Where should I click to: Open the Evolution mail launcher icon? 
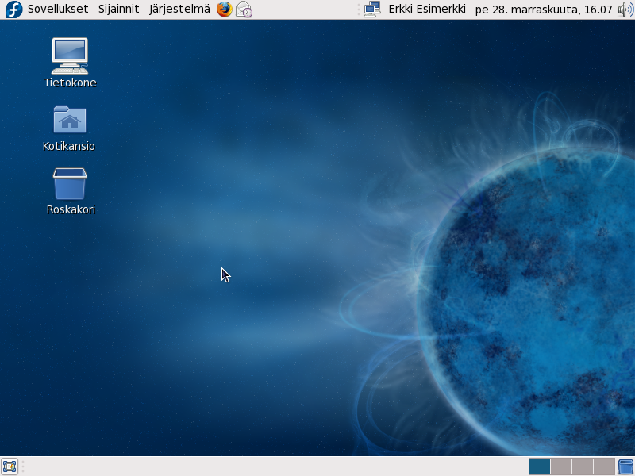point(244,10)
